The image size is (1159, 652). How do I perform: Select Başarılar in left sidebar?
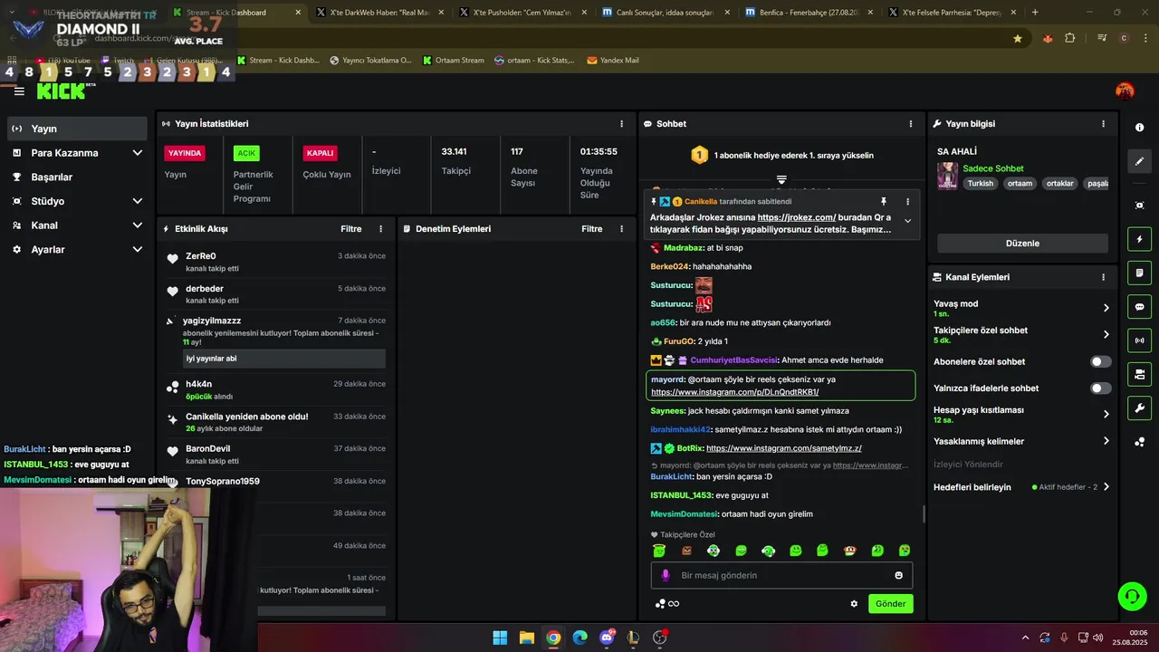coord(77,177)
